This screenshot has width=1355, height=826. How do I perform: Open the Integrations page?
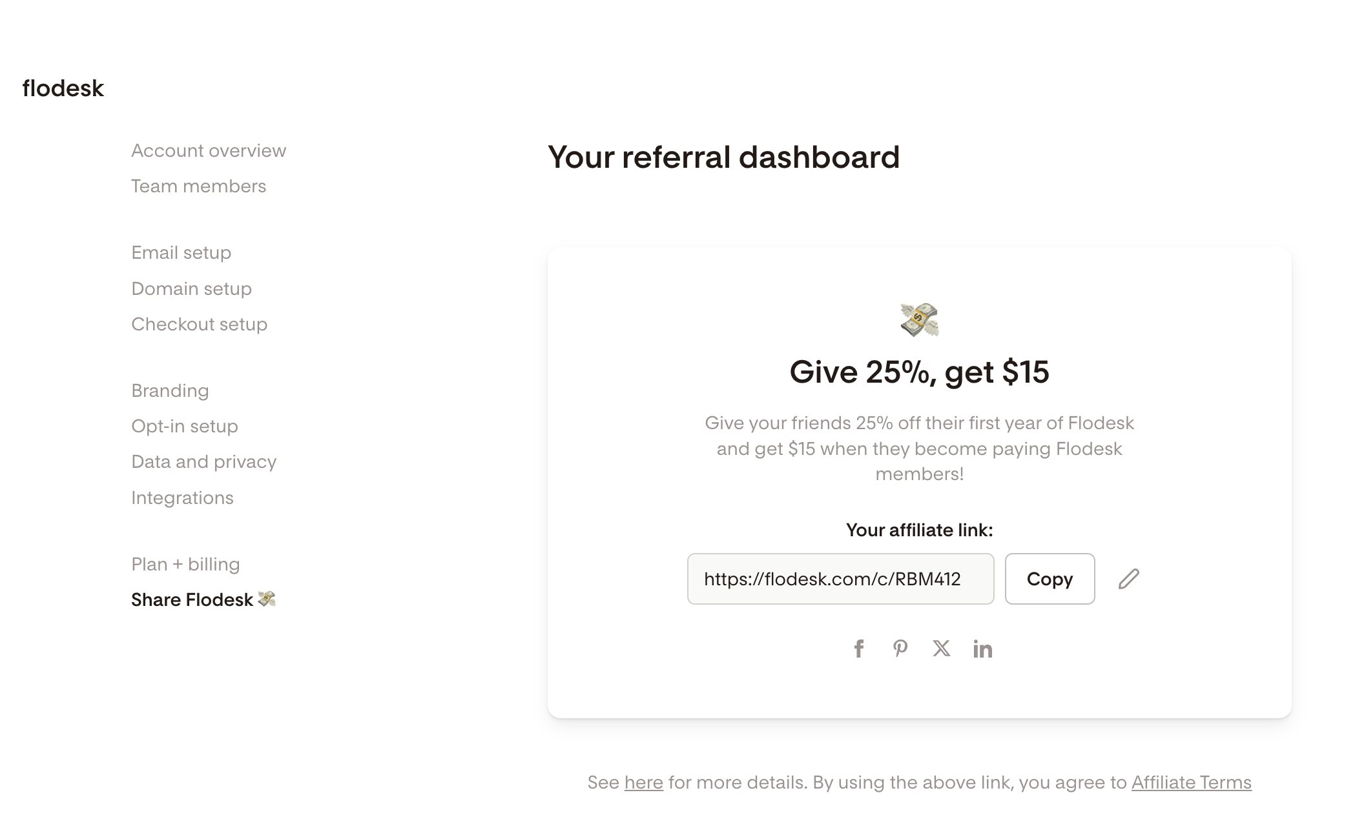coord(182,498)
